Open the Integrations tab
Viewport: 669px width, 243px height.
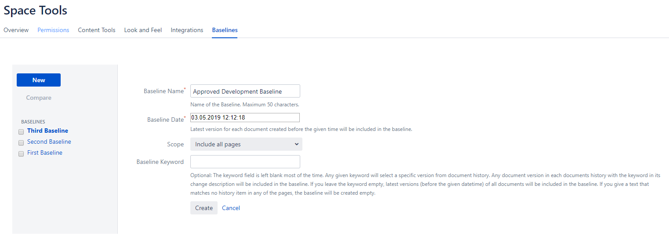coord(187,30)
